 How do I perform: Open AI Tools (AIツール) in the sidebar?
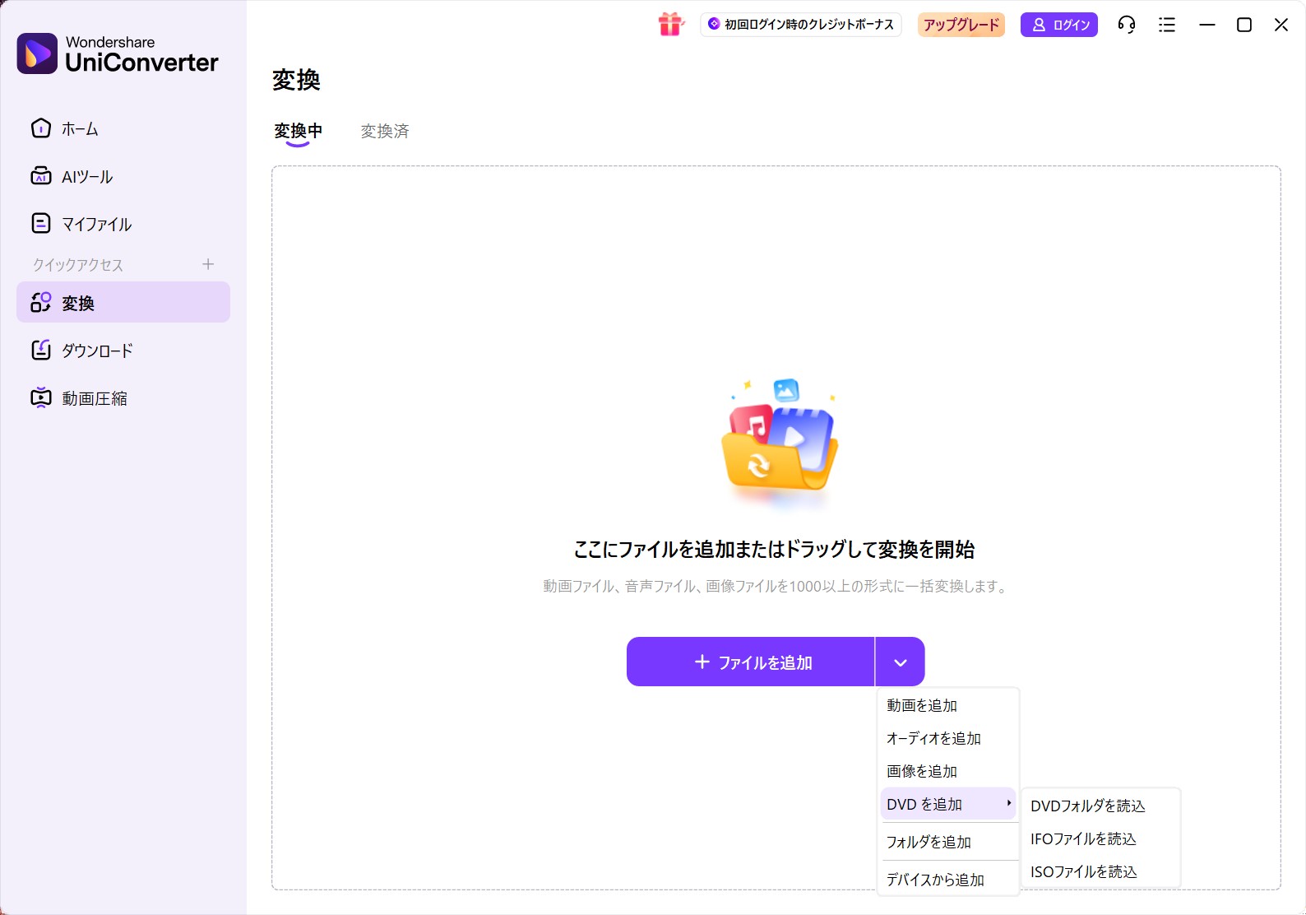(41, 176)
